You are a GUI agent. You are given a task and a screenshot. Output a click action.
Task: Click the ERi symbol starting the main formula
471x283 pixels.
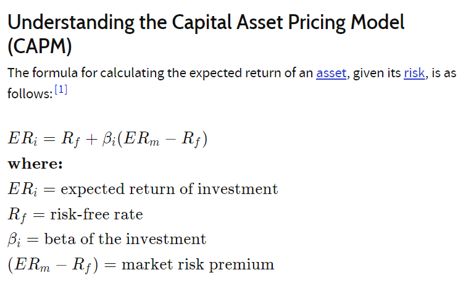pos(22,138)
